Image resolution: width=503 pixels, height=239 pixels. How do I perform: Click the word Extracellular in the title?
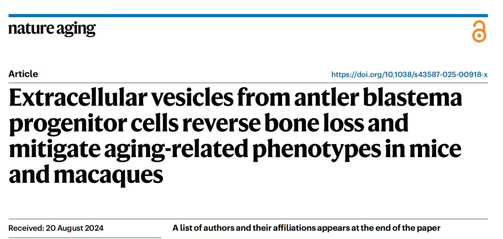[x=78, y=97]
